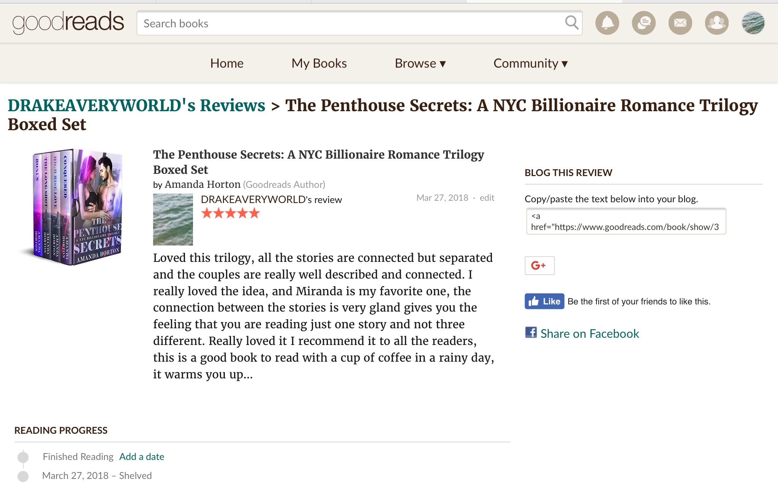The width and height of the screenshot is (778, 496).
Task: Open the discussions speech bubble icon
Action: (x=644, y=23)
